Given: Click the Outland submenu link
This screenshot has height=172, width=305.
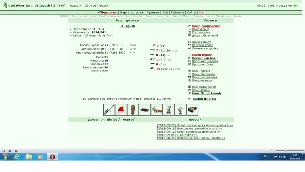Looking at the screenshot, I should [x=64, y=16].
